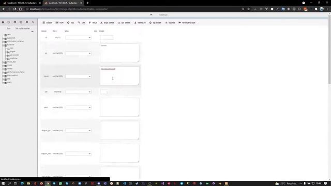
Task: Open the Dışa Aktar (Export) tab
Action: [107, 23]
